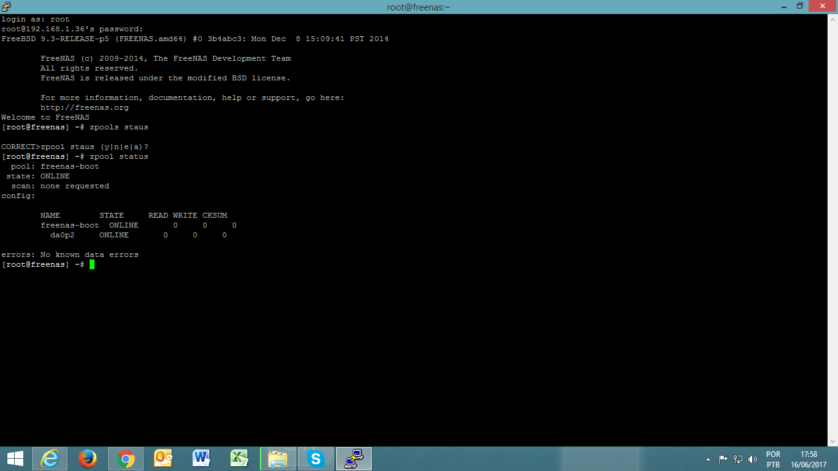Open Microsoft Excel from the taskbar

240,459
